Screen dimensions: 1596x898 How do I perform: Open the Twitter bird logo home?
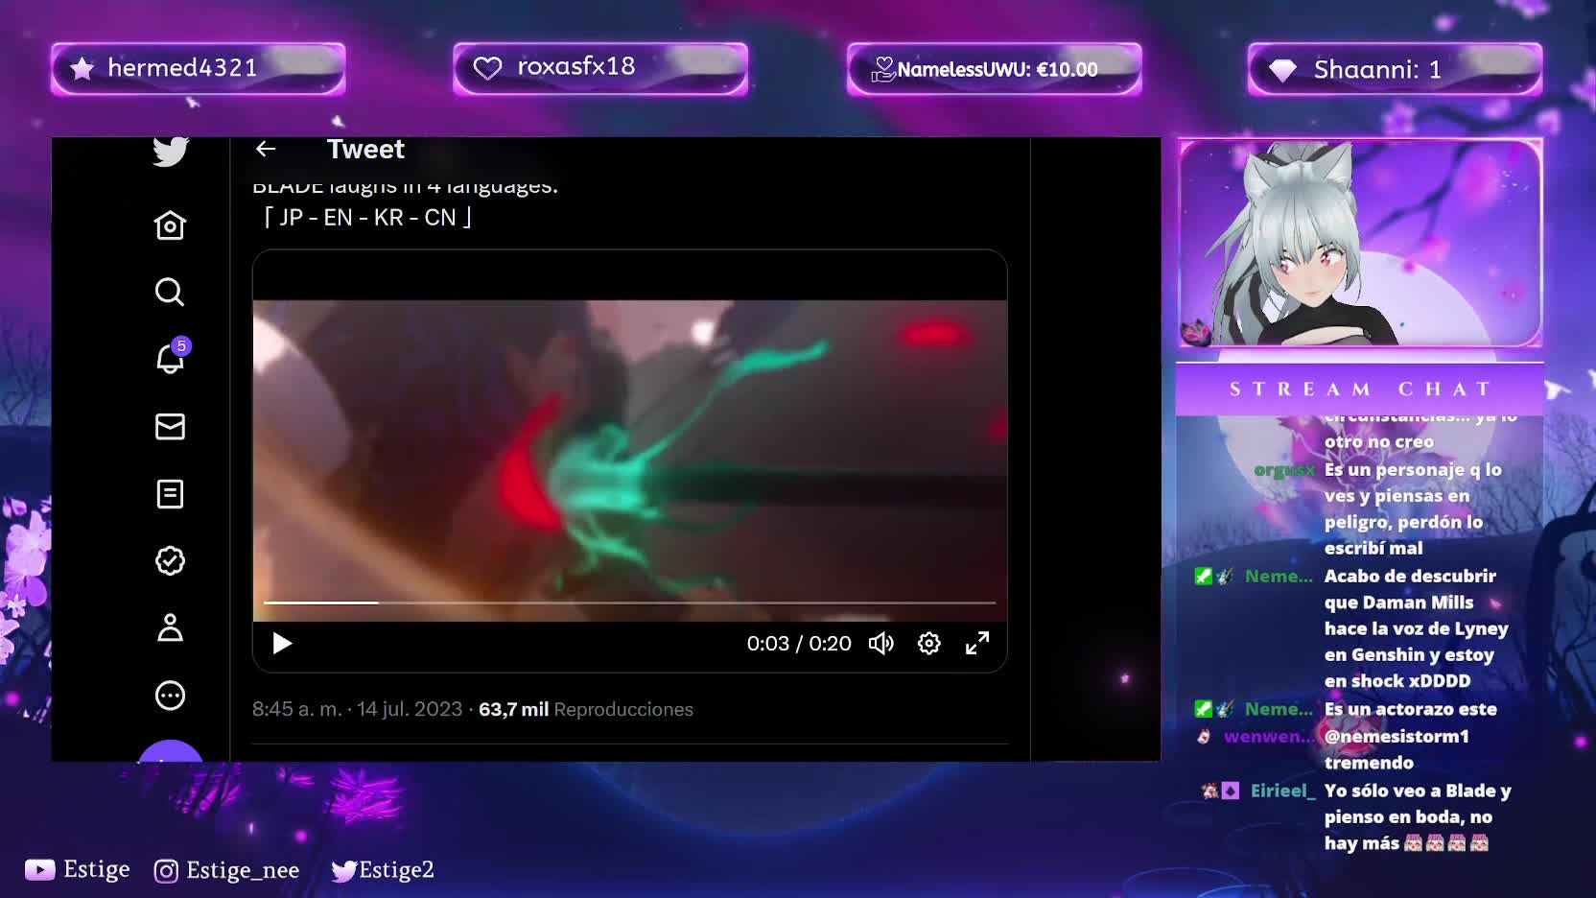[x=171, y=152]
